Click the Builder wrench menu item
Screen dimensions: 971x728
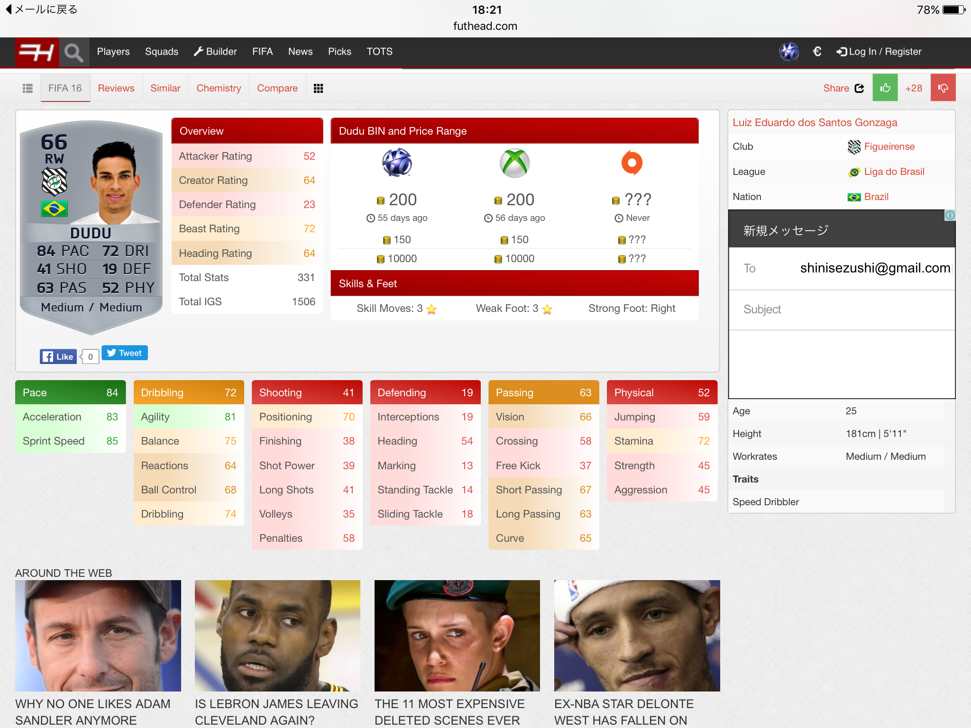(x=215, y=52)
